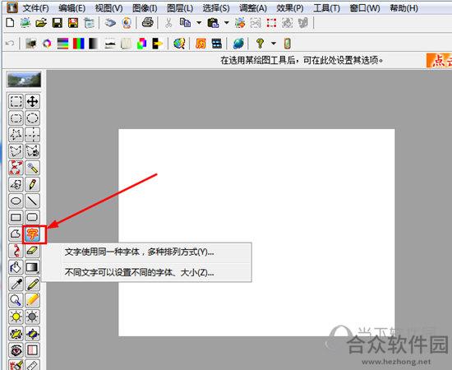
Task: Expand the dropdown arrow next to help
Action: [274, 44]
